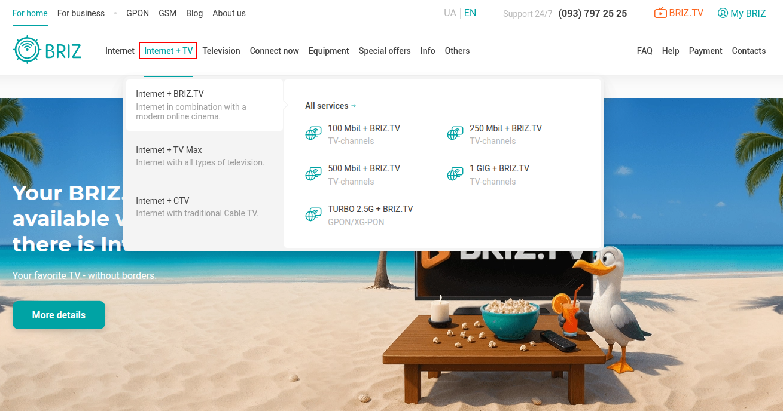The height and width of the screenshot is (411, 783).
Task: Click the globe icon beside 100 Mbit + BRIZ.TV
Action: (313, 134)
